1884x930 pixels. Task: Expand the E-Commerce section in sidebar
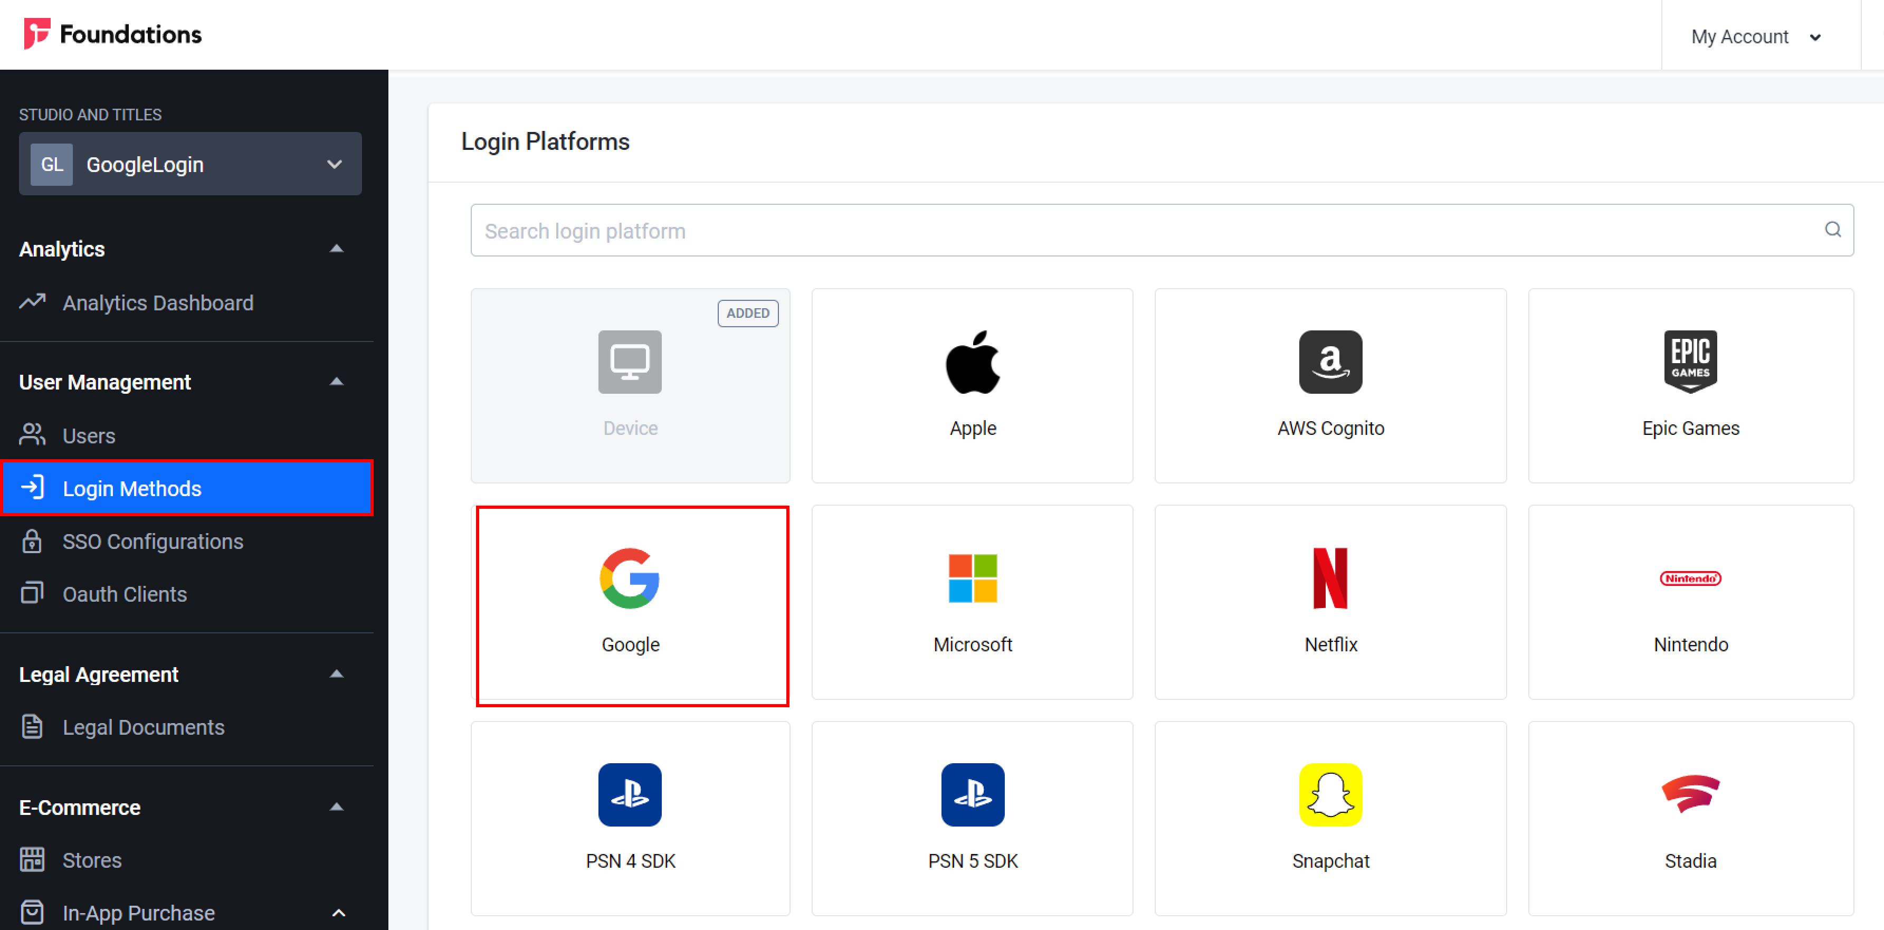point(335,805)
